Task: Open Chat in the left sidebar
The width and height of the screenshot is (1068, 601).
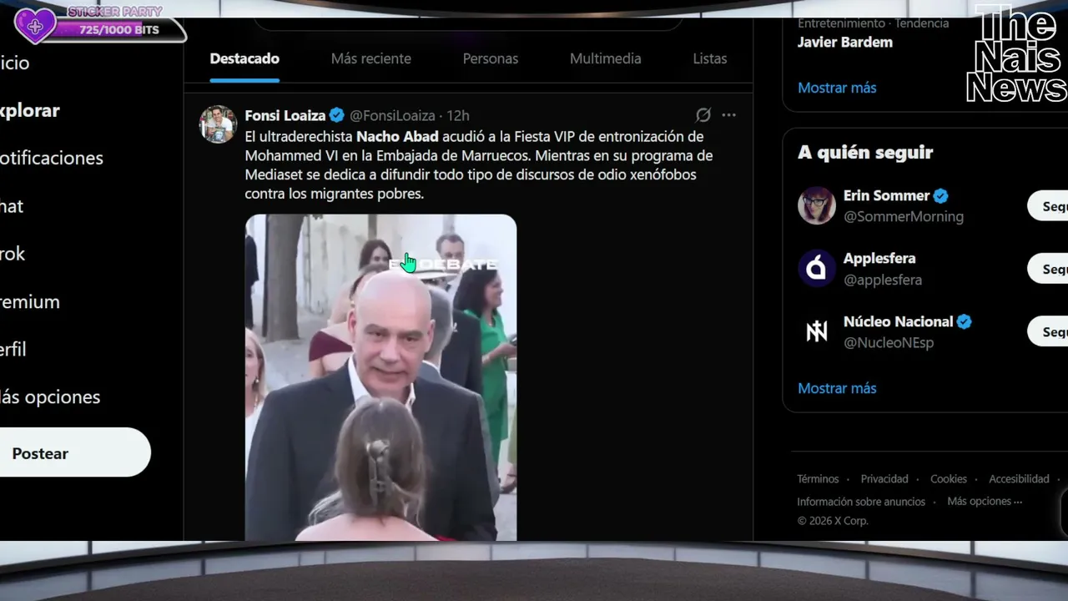Action: point(12,206)
